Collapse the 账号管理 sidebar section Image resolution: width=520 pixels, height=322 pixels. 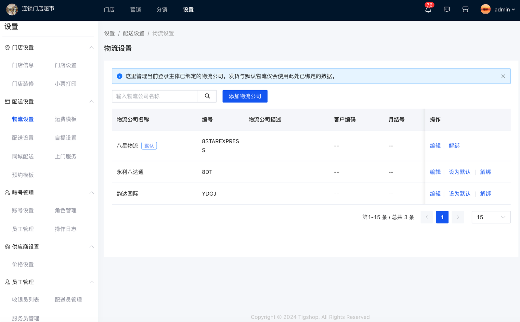tap(91, 193)
